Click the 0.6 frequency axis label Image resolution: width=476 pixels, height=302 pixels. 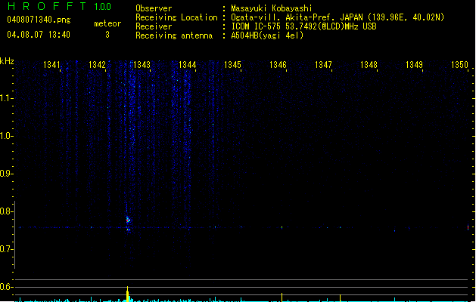click(x=6, y=287)
